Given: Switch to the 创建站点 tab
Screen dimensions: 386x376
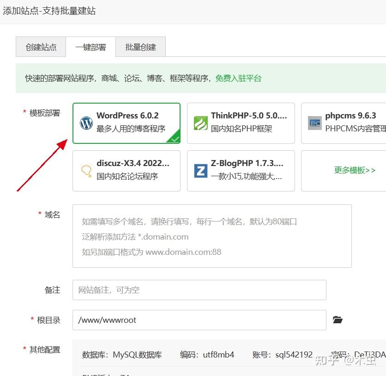Looking at the screenshot, I should pos(41,47).
